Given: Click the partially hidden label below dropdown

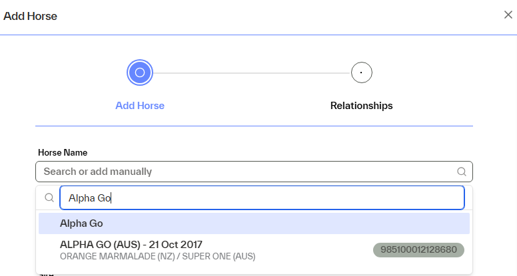Looking at the screenshot, I should coord(47,273).
